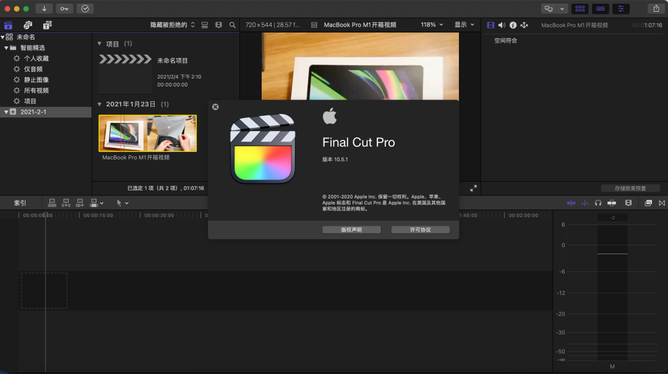The width and height of the screenshot is (668, 374).
Task: Click the browser search magnifier icon
Action: coord(233,25)
